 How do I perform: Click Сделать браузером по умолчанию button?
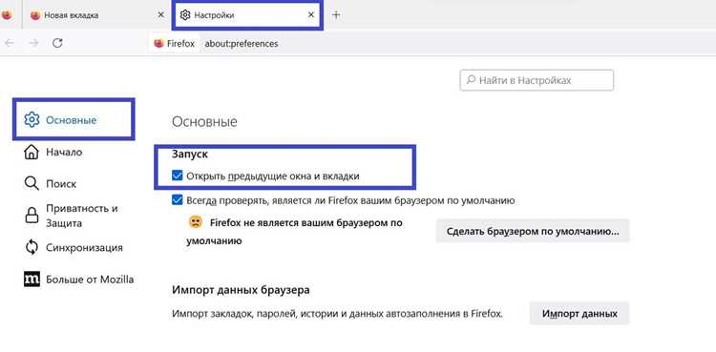(533, 231)
